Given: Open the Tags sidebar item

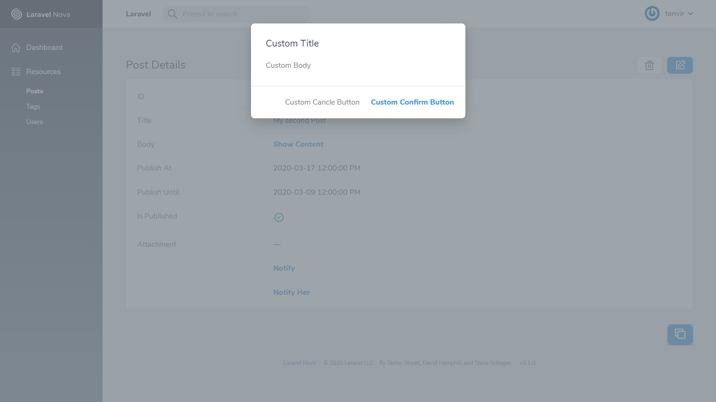Looking at the screenshot, I should 33,106.
